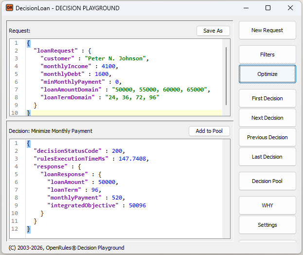Image resolution: width=303 pixels, height=255 pixels.
Task: Click the "loanRequest" key in the request
Action: [x=55, y=51]
